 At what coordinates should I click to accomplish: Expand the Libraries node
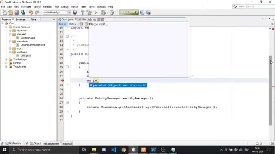point(6,63)
